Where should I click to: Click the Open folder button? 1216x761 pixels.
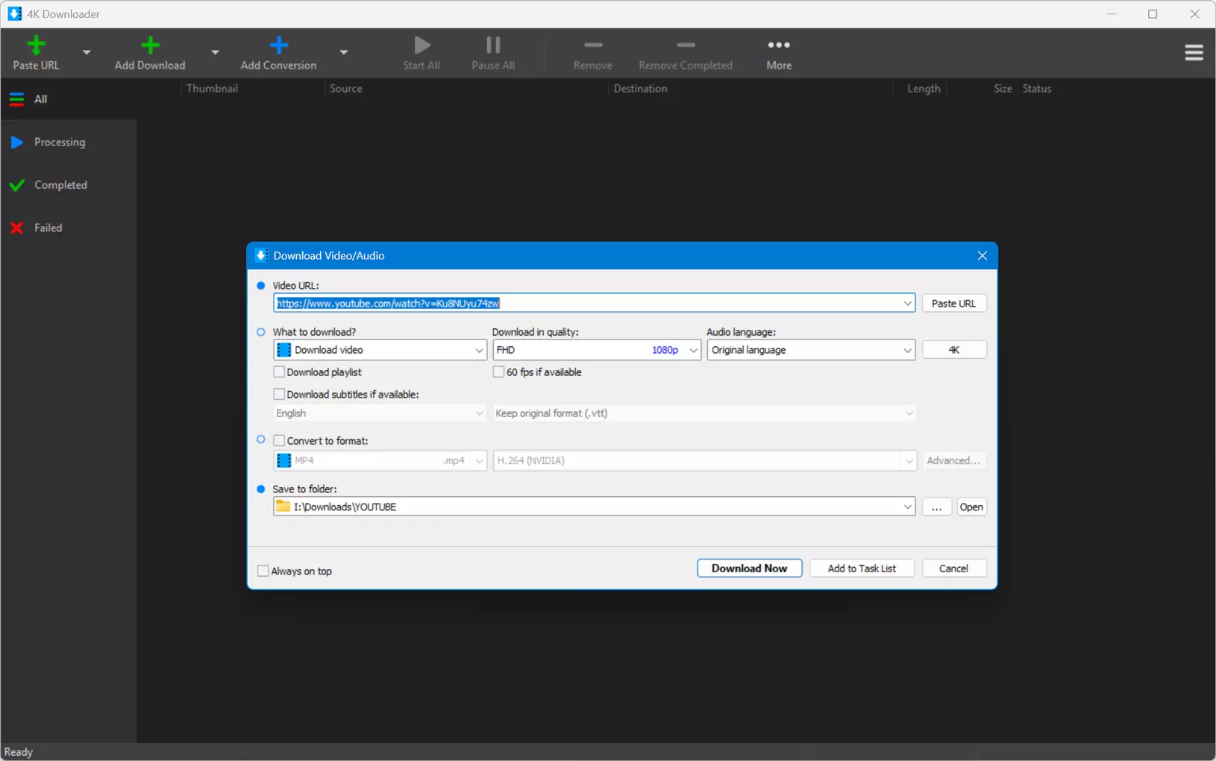[971, 507]
